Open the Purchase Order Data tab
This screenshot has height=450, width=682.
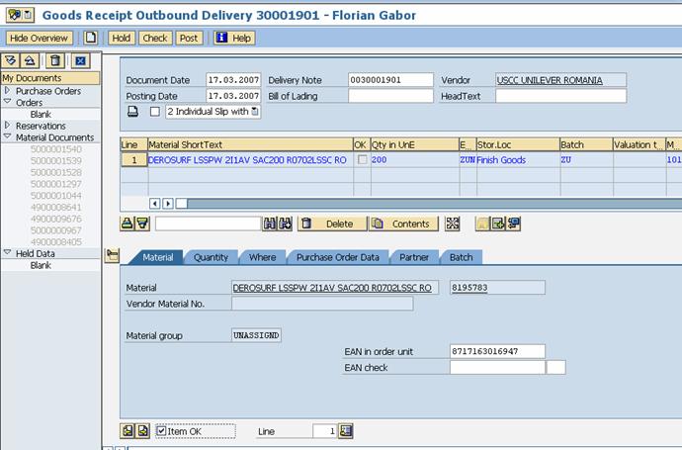pos(337,257)
